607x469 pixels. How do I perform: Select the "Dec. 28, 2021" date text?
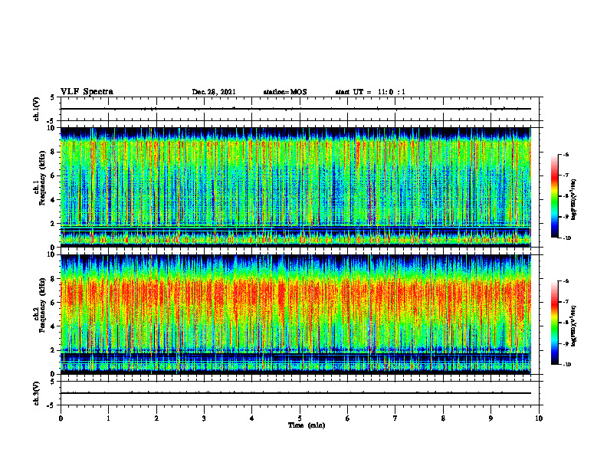214,92
